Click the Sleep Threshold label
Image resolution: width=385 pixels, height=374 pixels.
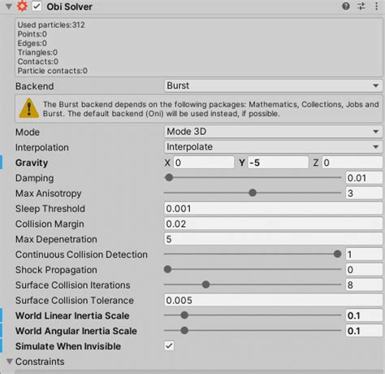(50, 209)
